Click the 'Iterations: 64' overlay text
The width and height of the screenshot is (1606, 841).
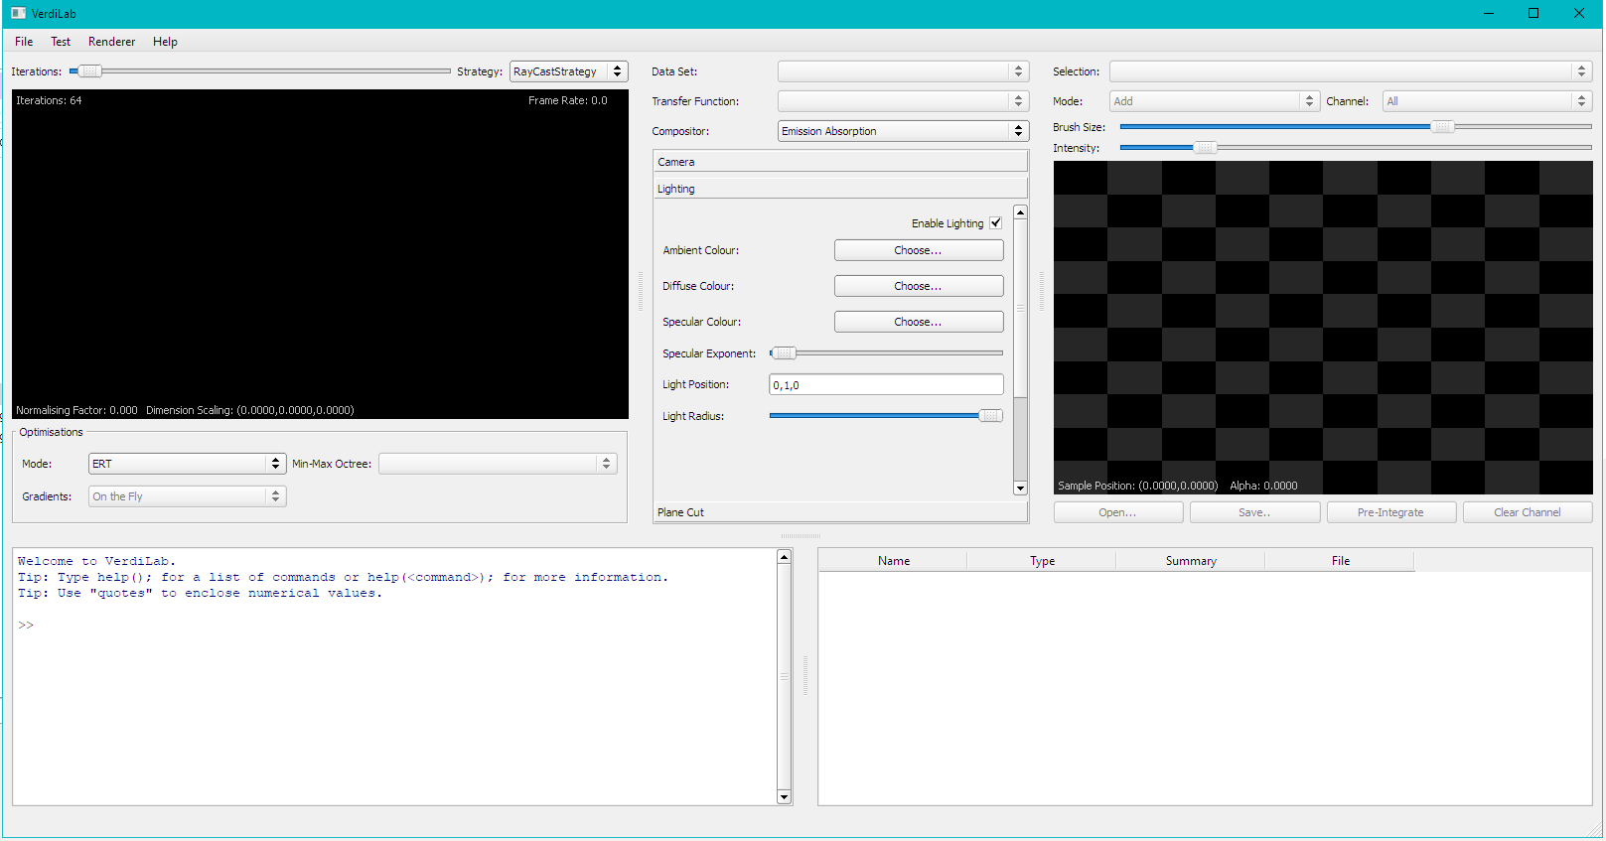point(49,100)
